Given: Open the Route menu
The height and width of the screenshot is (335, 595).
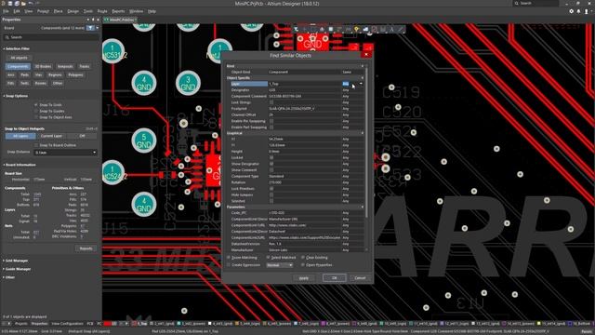Looking at the screenshot, I should [x=102, y=11].
